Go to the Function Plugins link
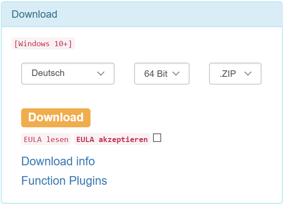The width and height of the screenshot is (284, 205). pos(64,180)
